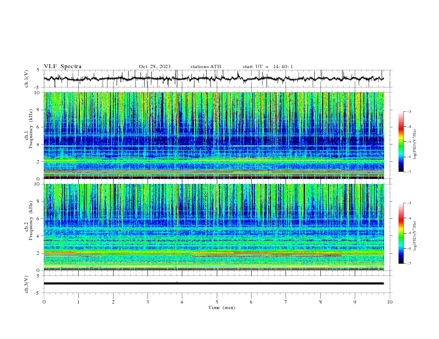Click the "ch.3(V)" axis label
This screenshot has width=439, height=339.
(27, 284)
